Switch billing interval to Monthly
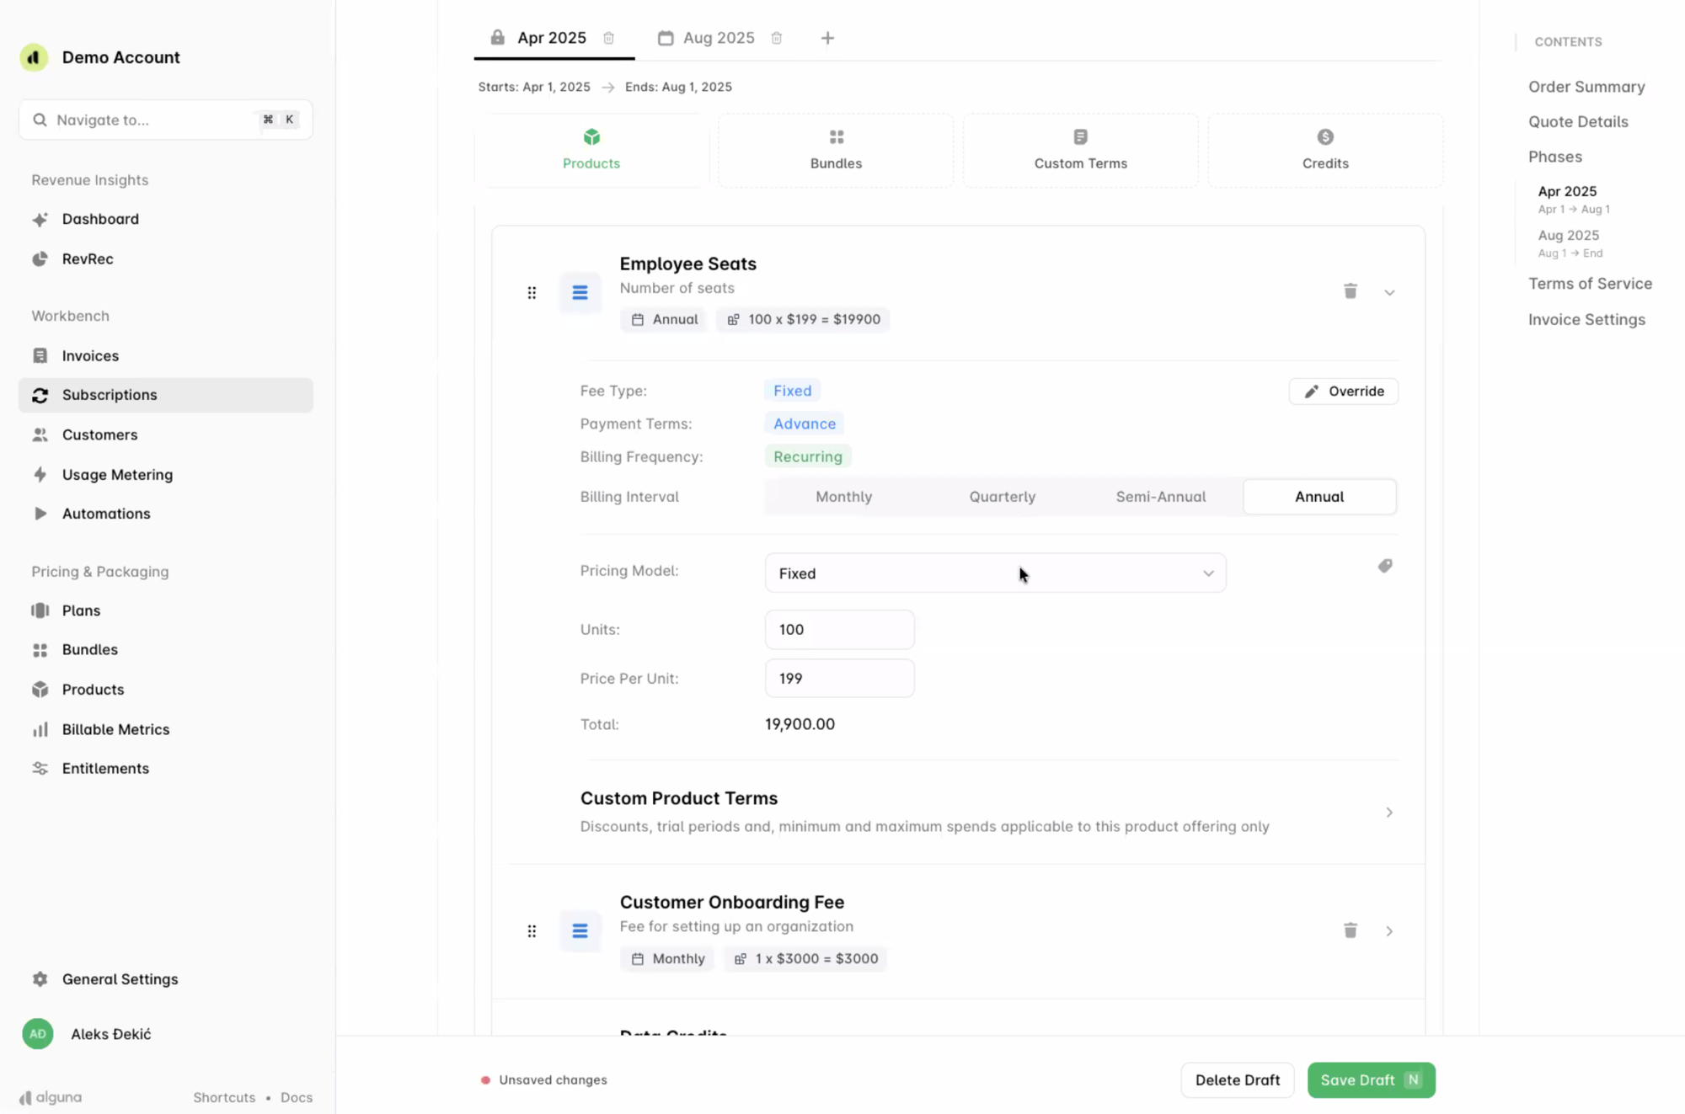This screenshot has width=1685, height=1114. (x=843, y=496)
